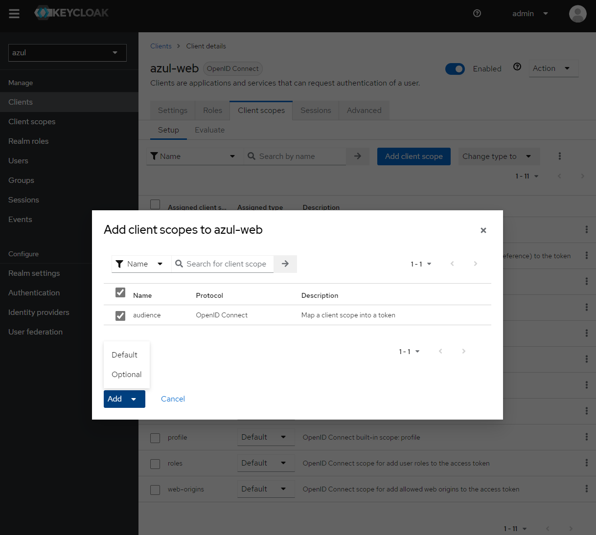Uncheck the audience scope checkbox

[x=120, y=315]
